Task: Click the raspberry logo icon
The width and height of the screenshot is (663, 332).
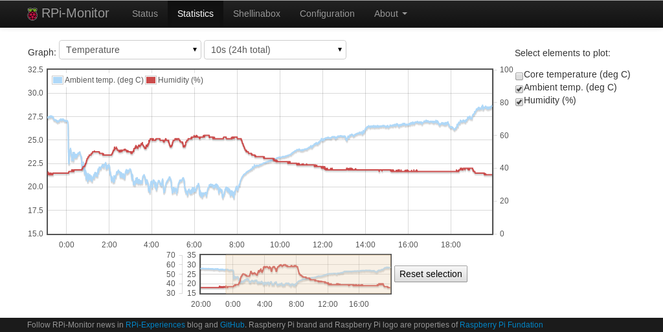Action: tap(32, 14)
